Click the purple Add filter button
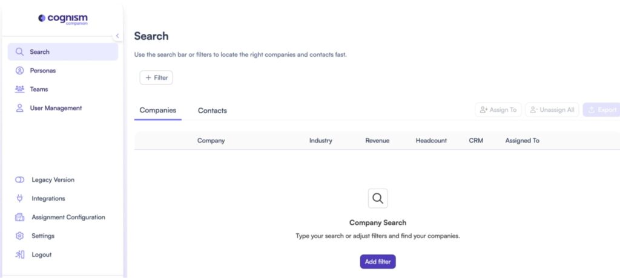620x278 pixels. coord(378,262)
